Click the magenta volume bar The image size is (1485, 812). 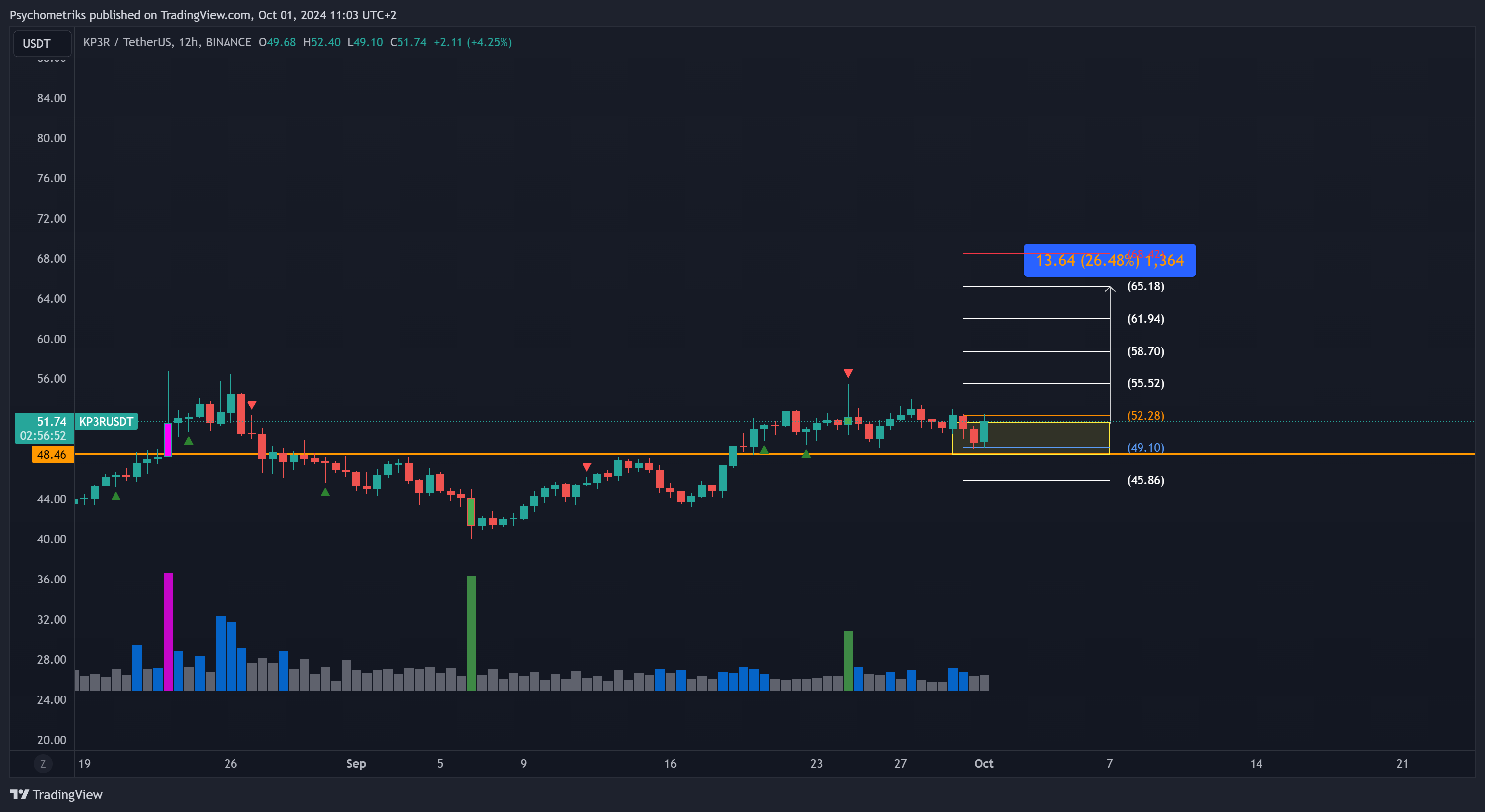168,632
